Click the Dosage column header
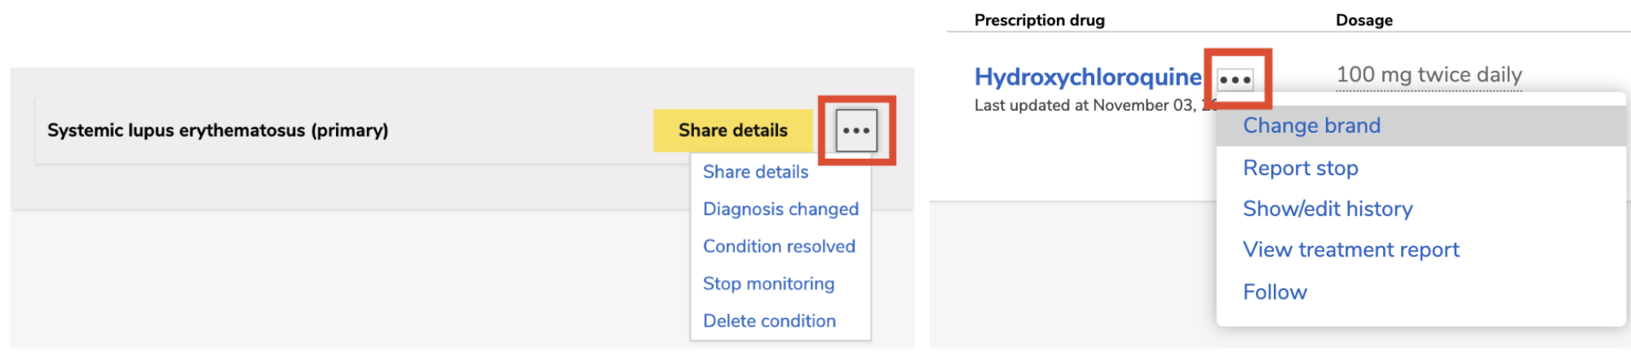The width and height of the screenshot is (1631, 360). [1364, 20]
